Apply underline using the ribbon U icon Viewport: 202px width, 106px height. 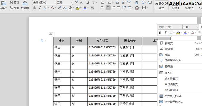click(x=45, y=8)
